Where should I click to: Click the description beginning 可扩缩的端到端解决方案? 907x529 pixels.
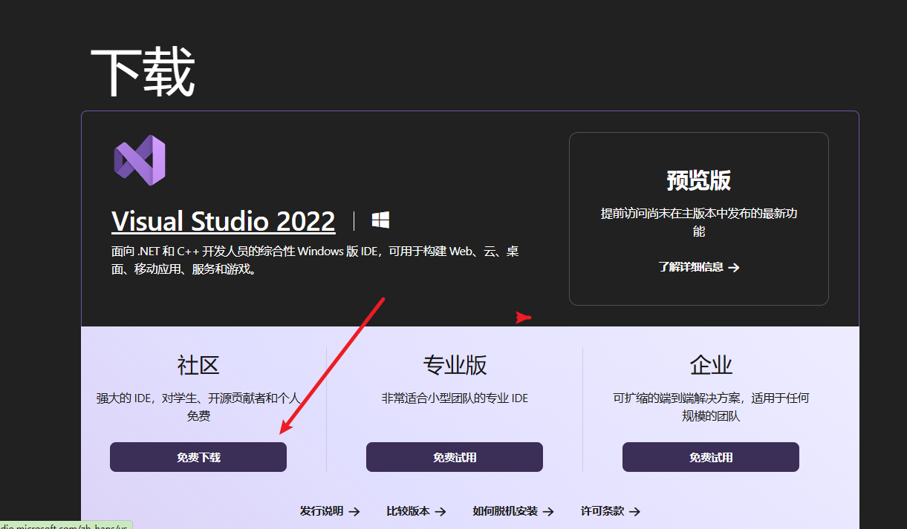(x=711, y=407)
